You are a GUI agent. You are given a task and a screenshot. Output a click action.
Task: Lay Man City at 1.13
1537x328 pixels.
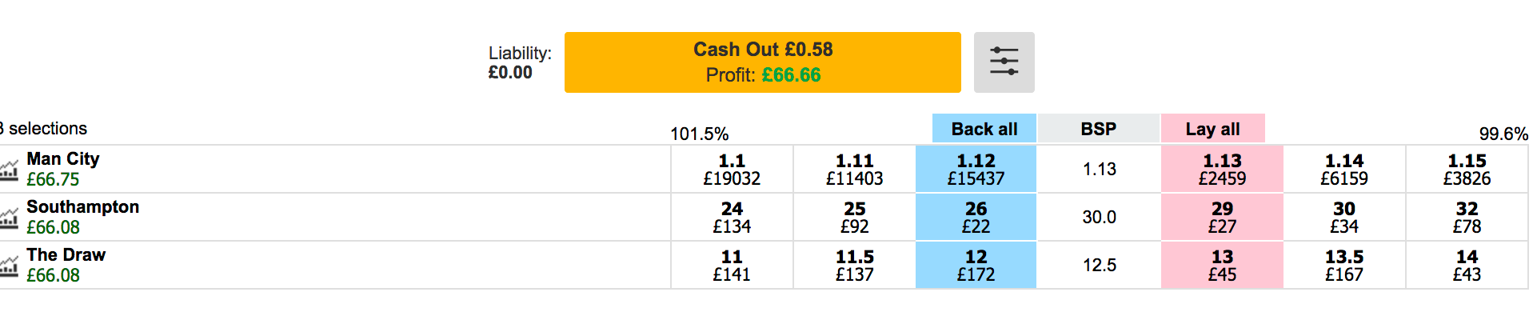[x=1222, y=169]
